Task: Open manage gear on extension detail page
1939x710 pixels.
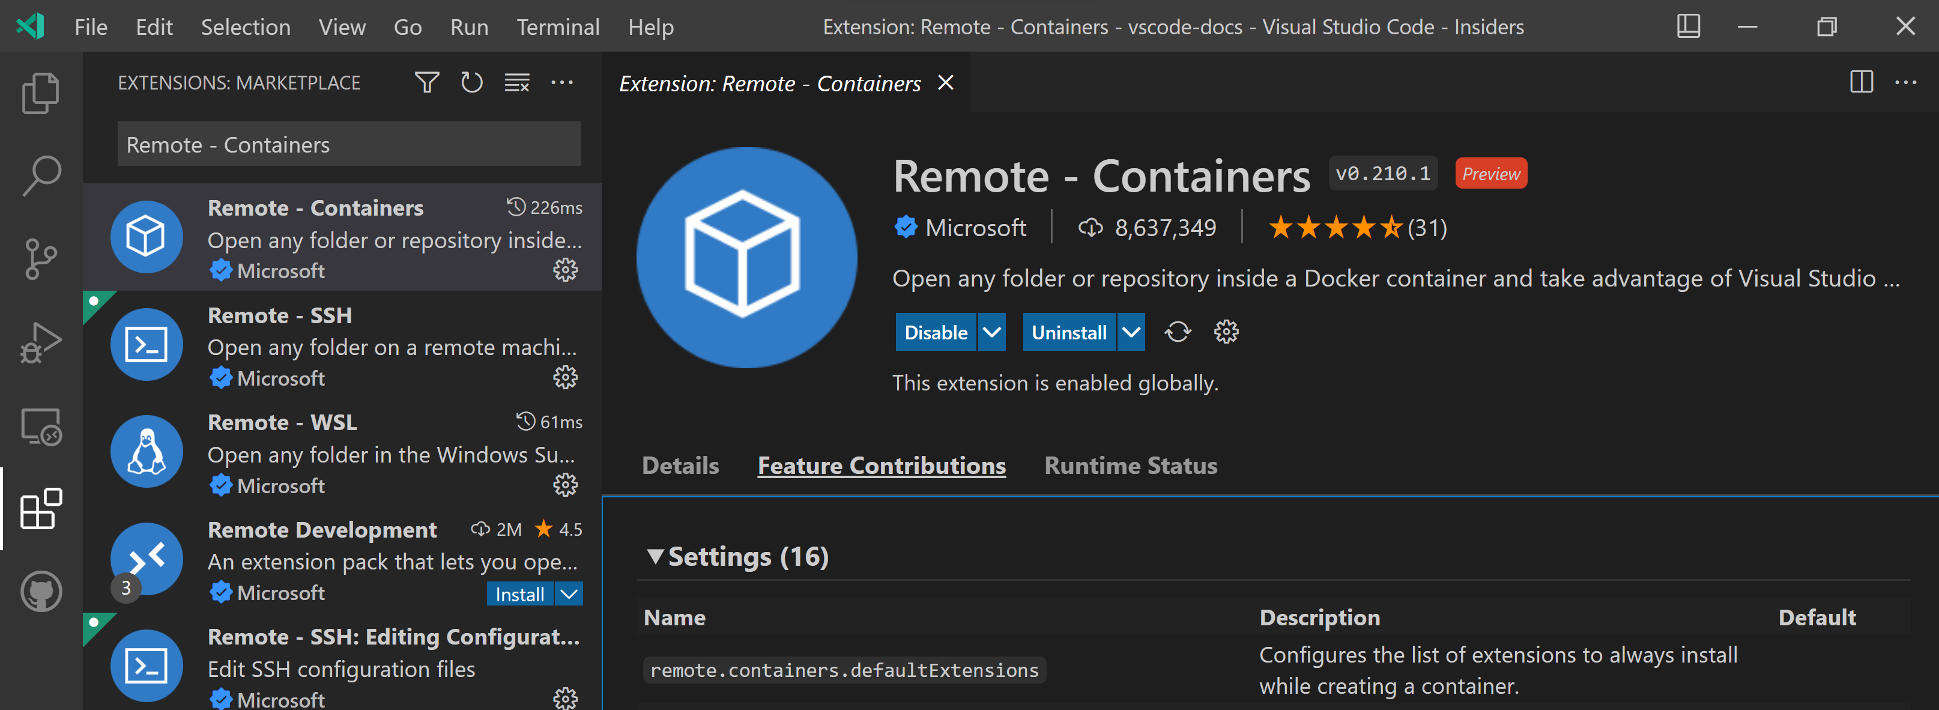Action: [x=1226, y=332]
